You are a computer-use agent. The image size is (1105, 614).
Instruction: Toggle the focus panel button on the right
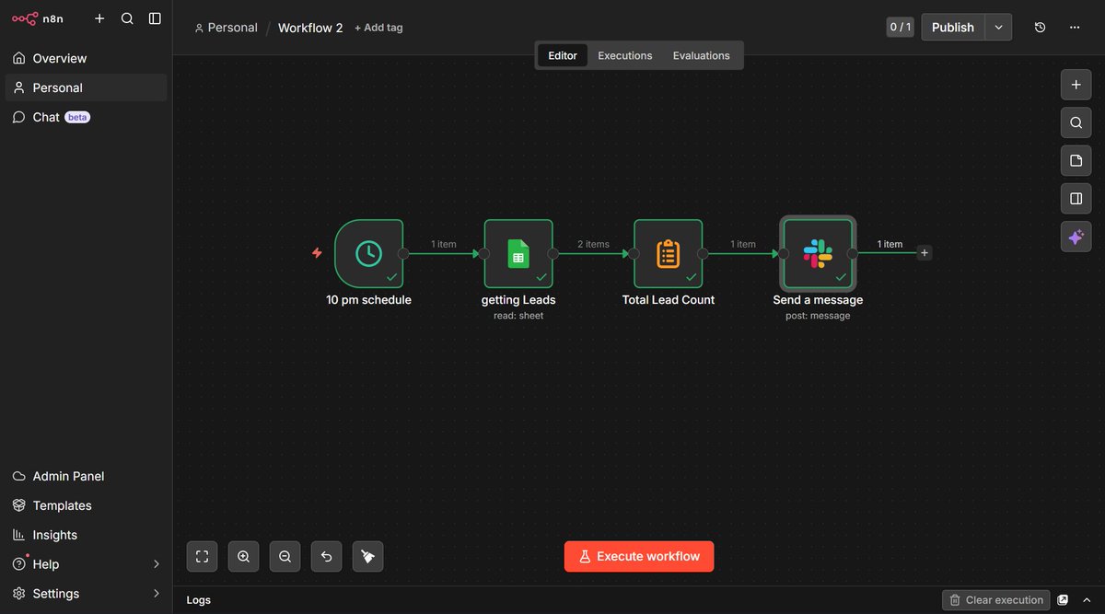pyautogui.click(x=1076, y=199)
